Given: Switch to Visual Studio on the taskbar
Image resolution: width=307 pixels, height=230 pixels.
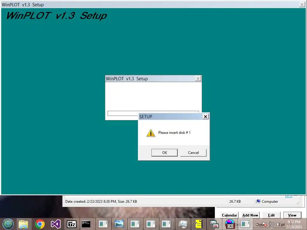Looking at the screenshot, I should 55,224.
